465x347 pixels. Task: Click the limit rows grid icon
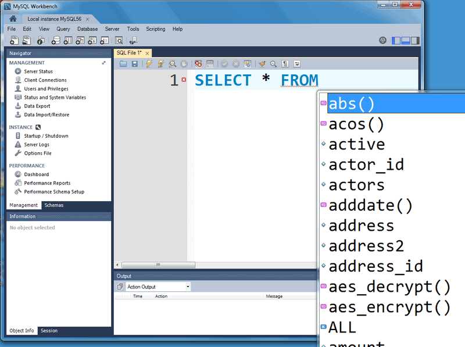pyautogui.click(x=210, y=64)
